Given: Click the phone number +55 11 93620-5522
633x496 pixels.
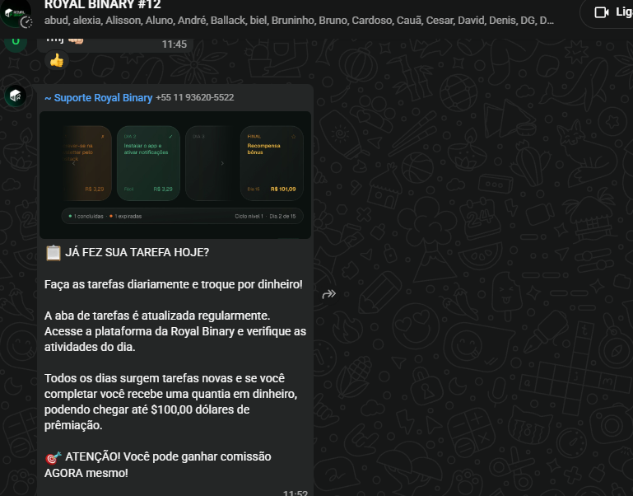Looking at the screenshot, I should [x=195, y=97].
